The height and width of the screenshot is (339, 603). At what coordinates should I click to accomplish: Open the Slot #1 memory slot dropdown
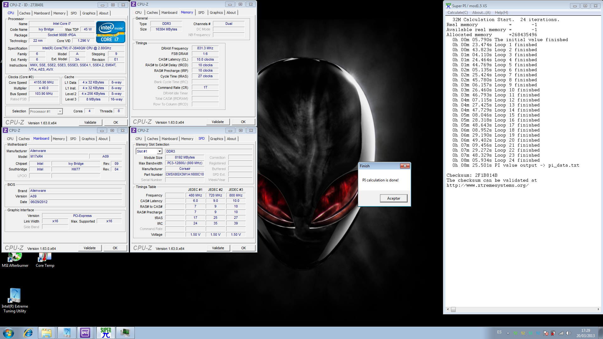tap(160, 151)
